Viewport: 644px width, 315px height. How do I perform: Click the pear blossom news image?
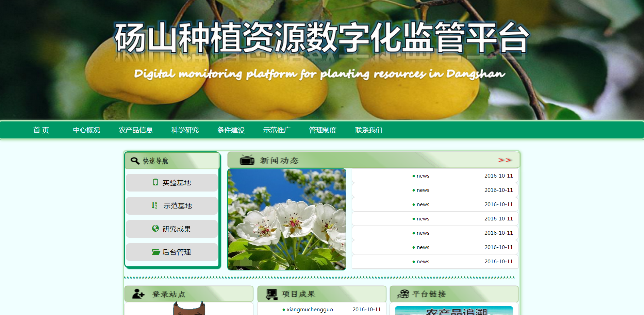pos(287,219)
